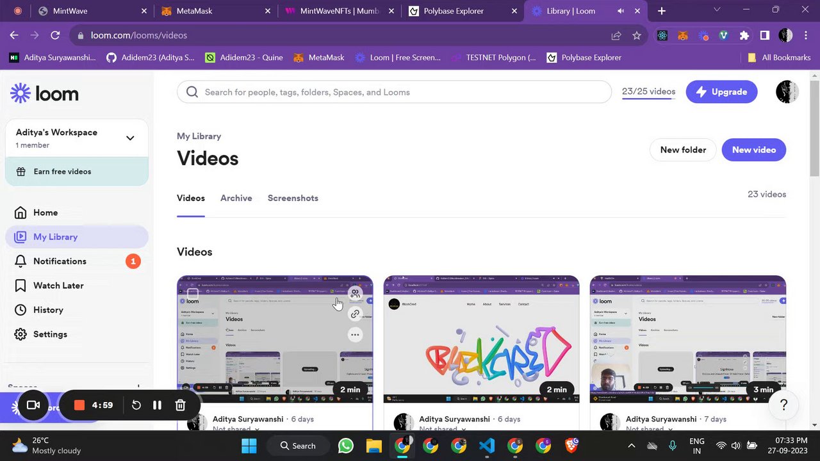
Task: Switch to the Polybase Explorer browser tab
Action: (x=463, y=11)
